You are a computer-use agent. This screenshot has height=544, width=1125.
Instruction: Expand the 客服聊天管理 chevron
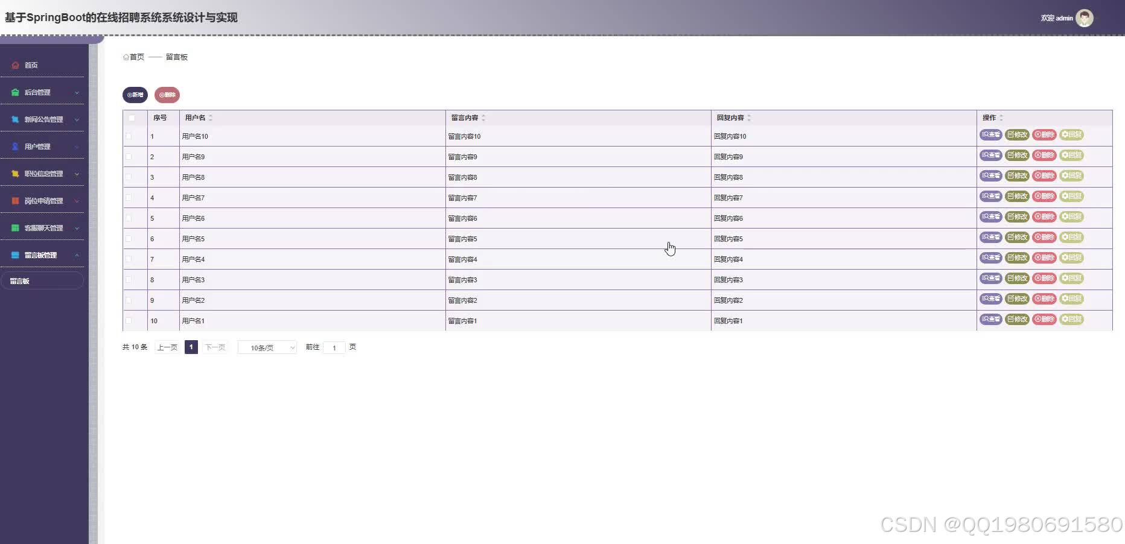coord(77,229)
